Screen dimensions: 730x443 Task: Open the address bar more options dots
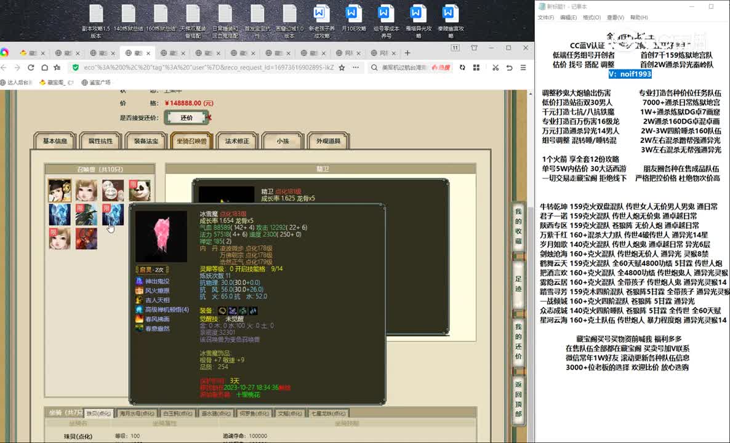click(356, 68)
